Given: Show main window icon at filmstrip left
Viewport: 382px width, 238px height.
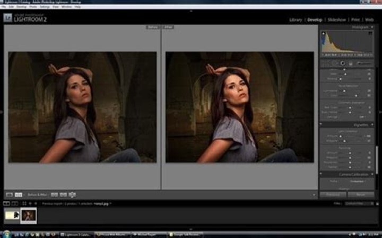Looking at the screenshot, I should [6, 204].
